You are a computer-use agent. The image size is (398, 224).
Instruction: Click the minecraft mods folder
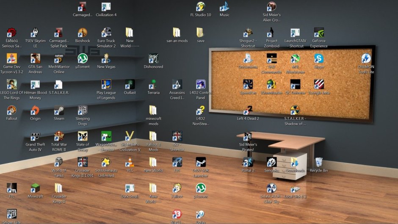[153, 111]
